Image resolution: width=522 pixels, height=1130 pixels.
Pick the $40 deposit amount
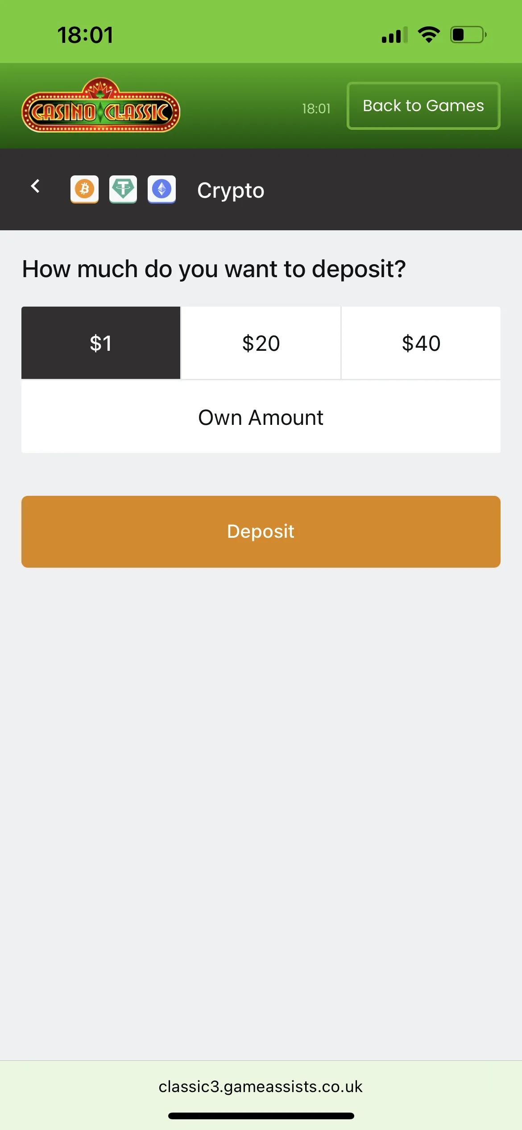(421, 343)
